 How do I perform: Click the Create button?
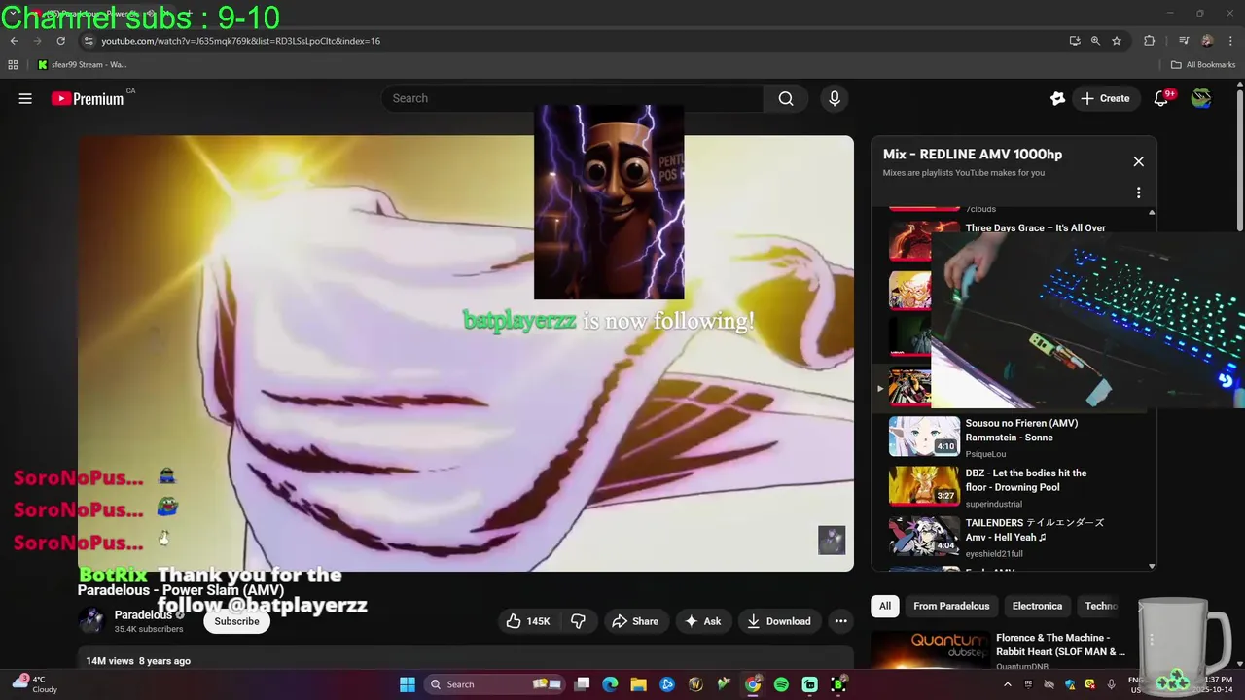(1105, 98)
